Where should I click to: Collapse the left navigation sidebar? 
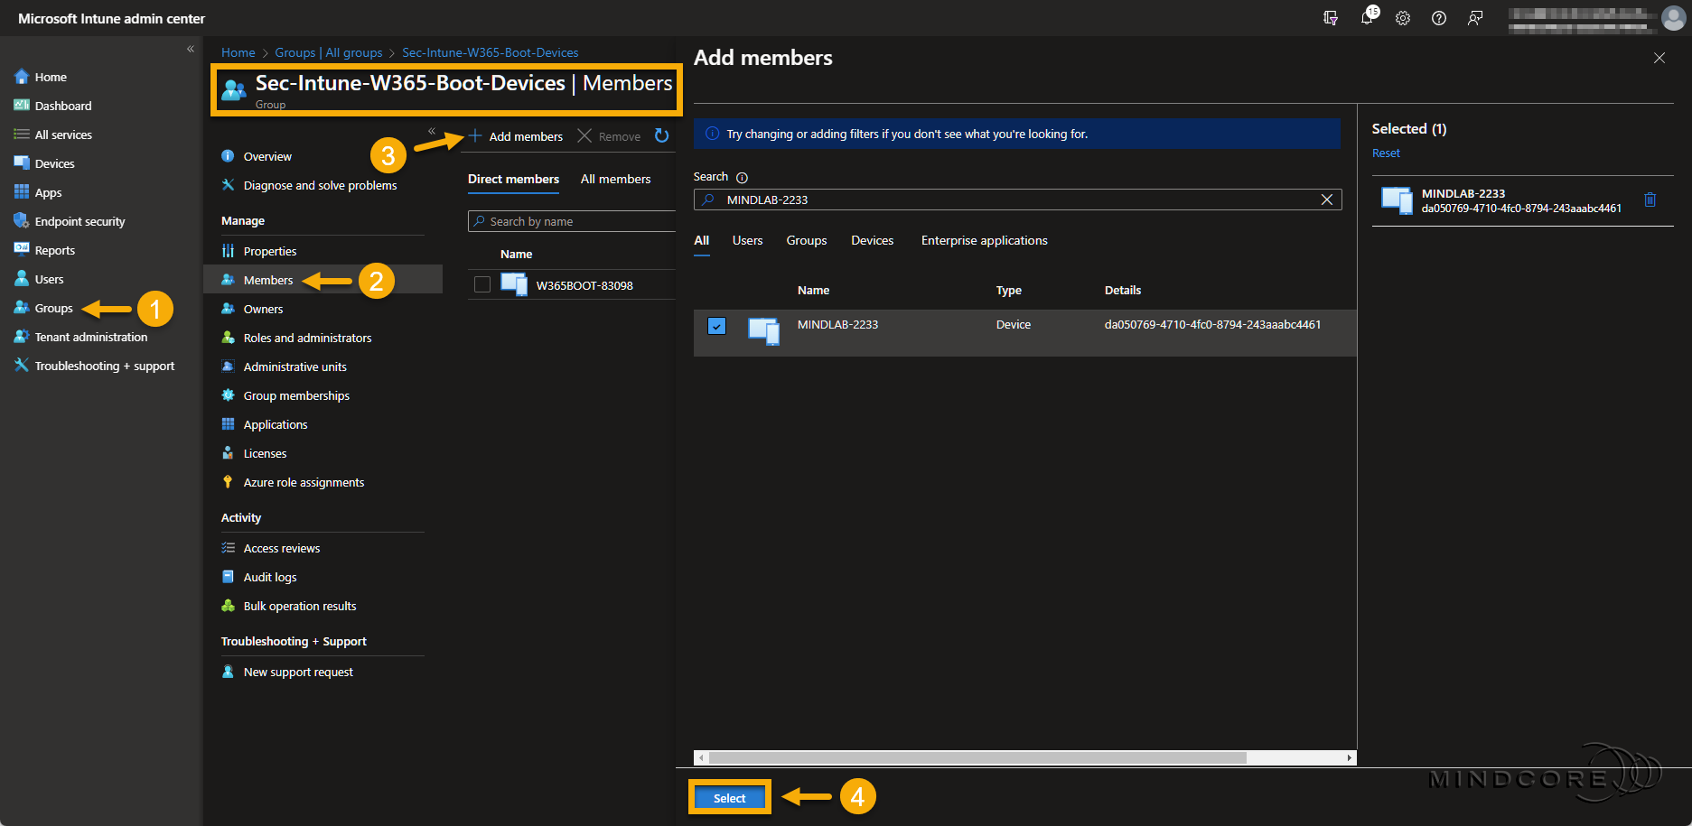click(191, 49)
